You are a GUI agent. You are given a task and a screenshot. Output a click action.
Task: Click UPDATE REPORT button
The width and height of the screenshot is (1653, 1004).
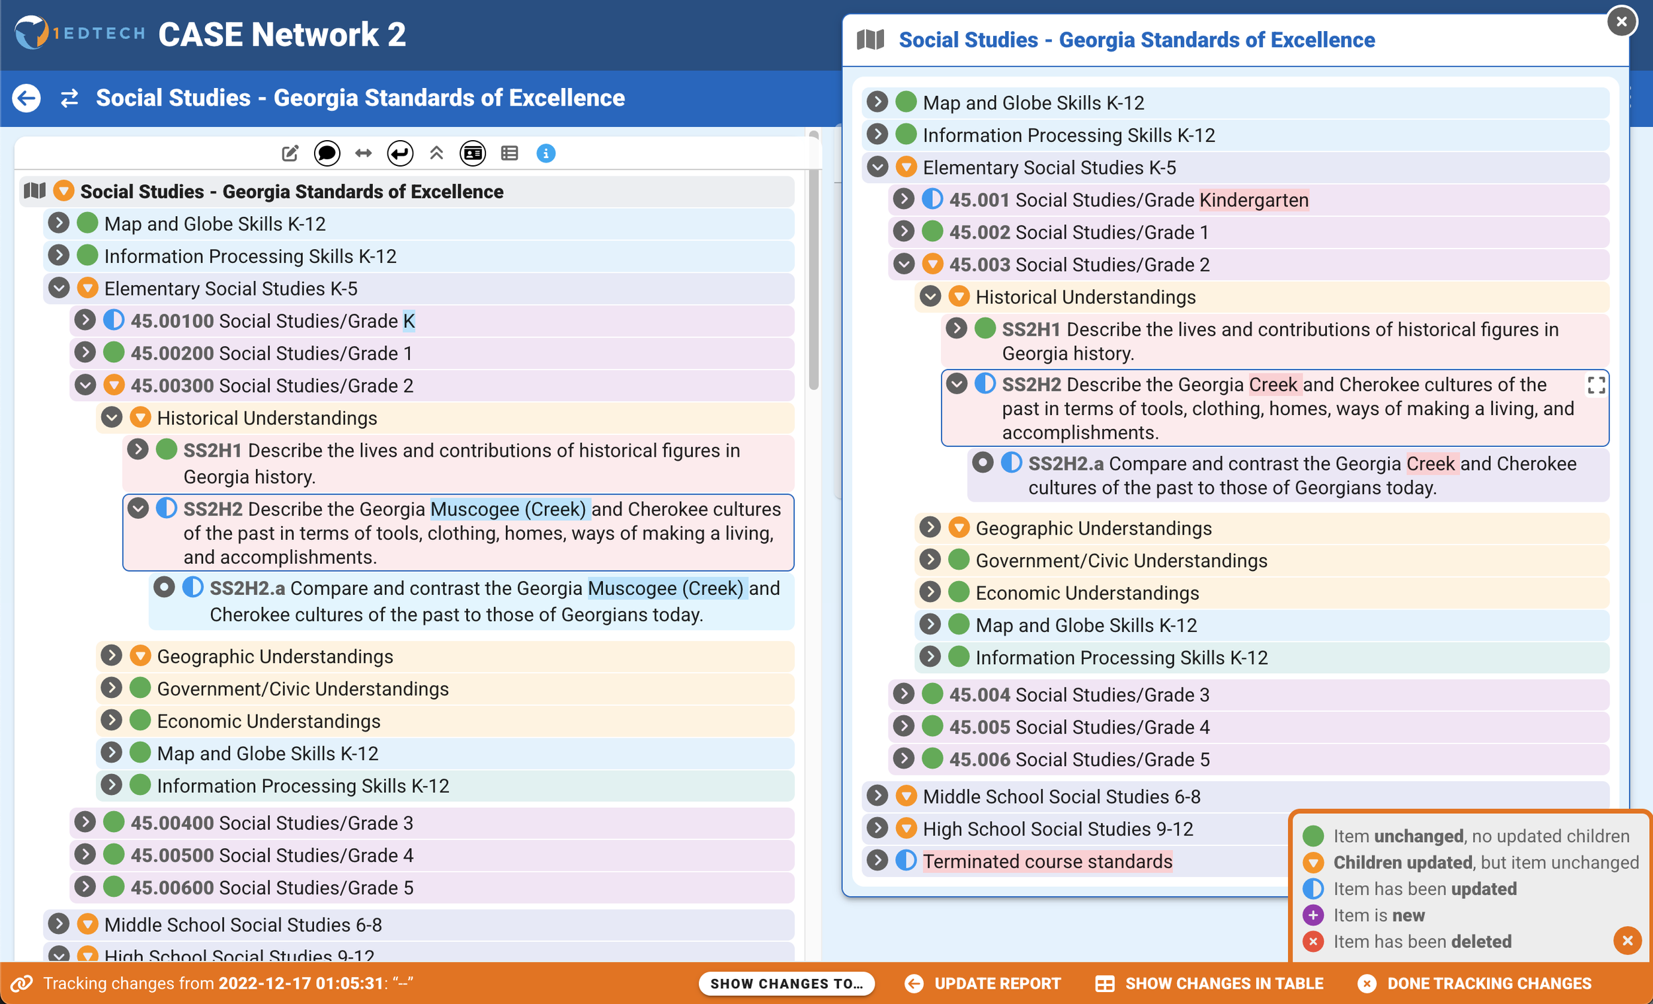click(x=983, y=984)
